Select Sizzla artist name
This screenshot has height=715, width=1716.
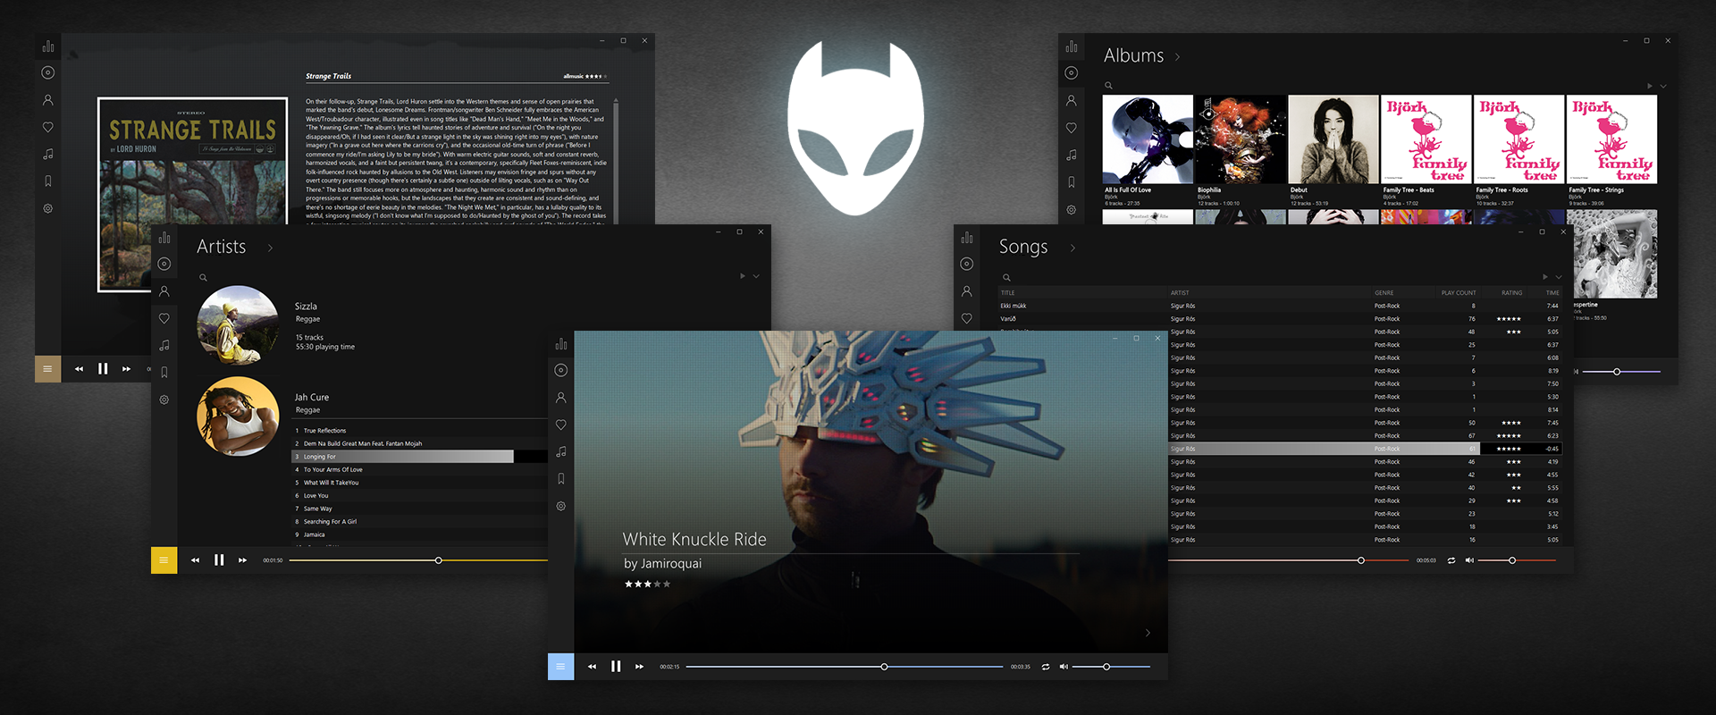point(306,307)
